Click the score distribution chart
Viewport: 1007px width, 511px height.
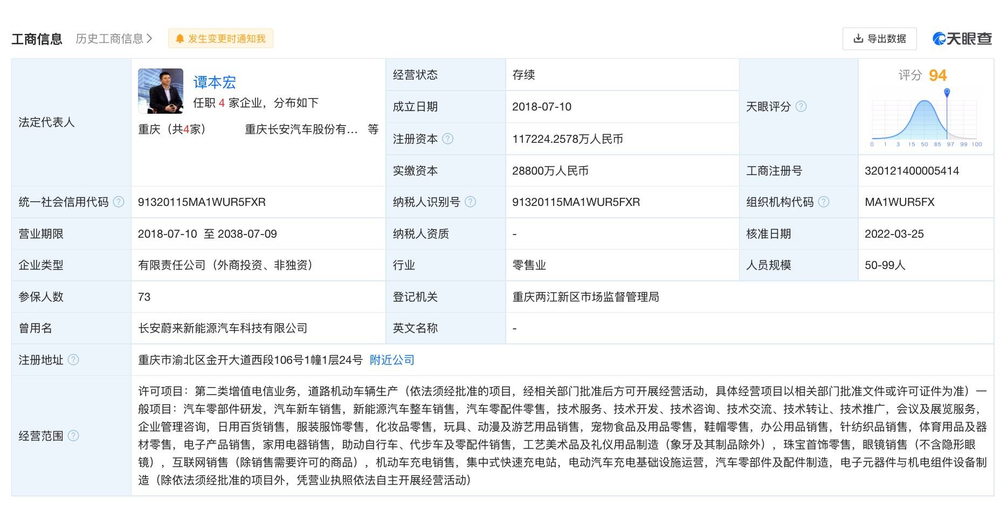click(x=924, y=118)
